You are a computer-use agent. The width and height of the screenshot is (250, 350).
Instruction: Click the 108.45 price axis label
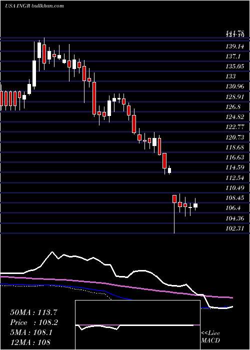236,198
